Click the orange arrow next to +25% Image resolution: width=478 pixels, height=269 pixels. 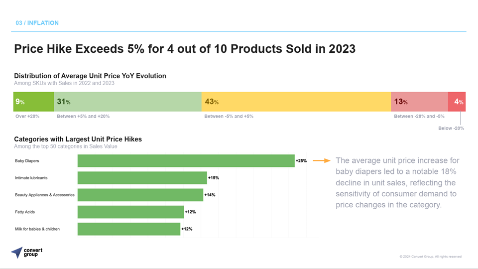pyautogui.click(x=322, y=161)
